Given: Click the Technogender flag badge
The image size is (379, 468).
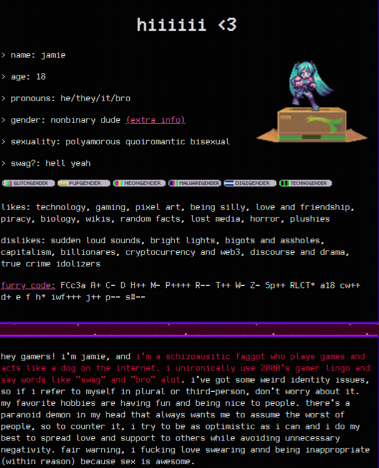Looking at the screenshot, I should [x=305, y=183].
